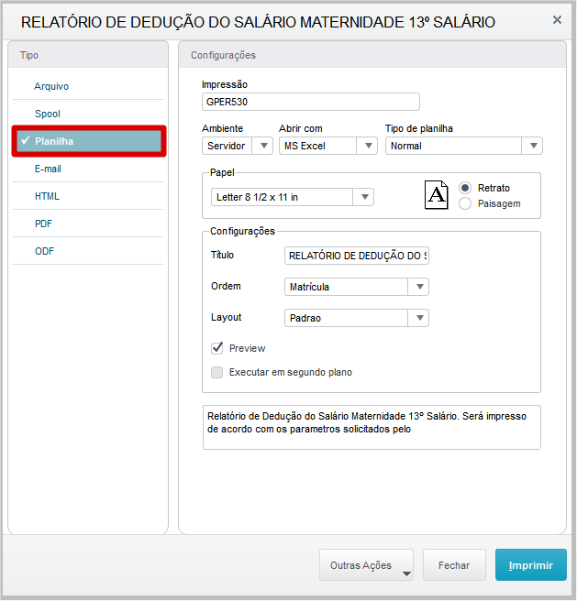The height and width of the screenshot is (601, 577).
Task: Click the report description text box
Action: (372, 427)
